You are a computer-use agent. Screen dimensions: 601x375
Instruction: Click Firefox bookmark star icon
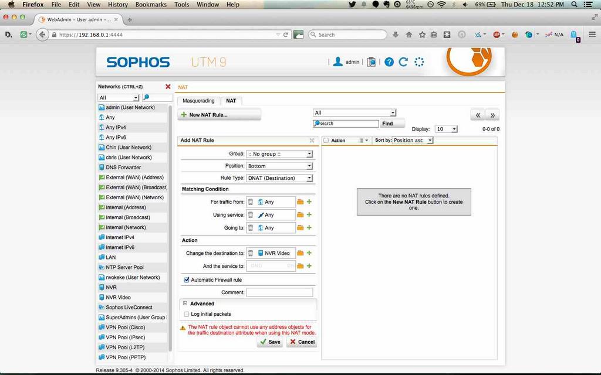tap(422, 35)
